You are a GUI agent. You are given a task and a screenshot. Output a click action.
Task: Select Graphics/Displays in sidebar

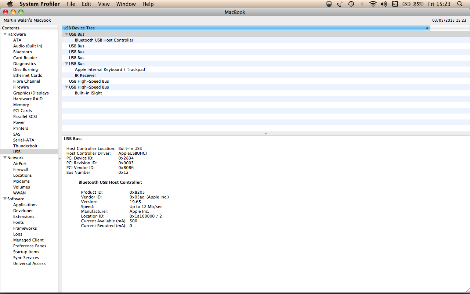[31, 93]
